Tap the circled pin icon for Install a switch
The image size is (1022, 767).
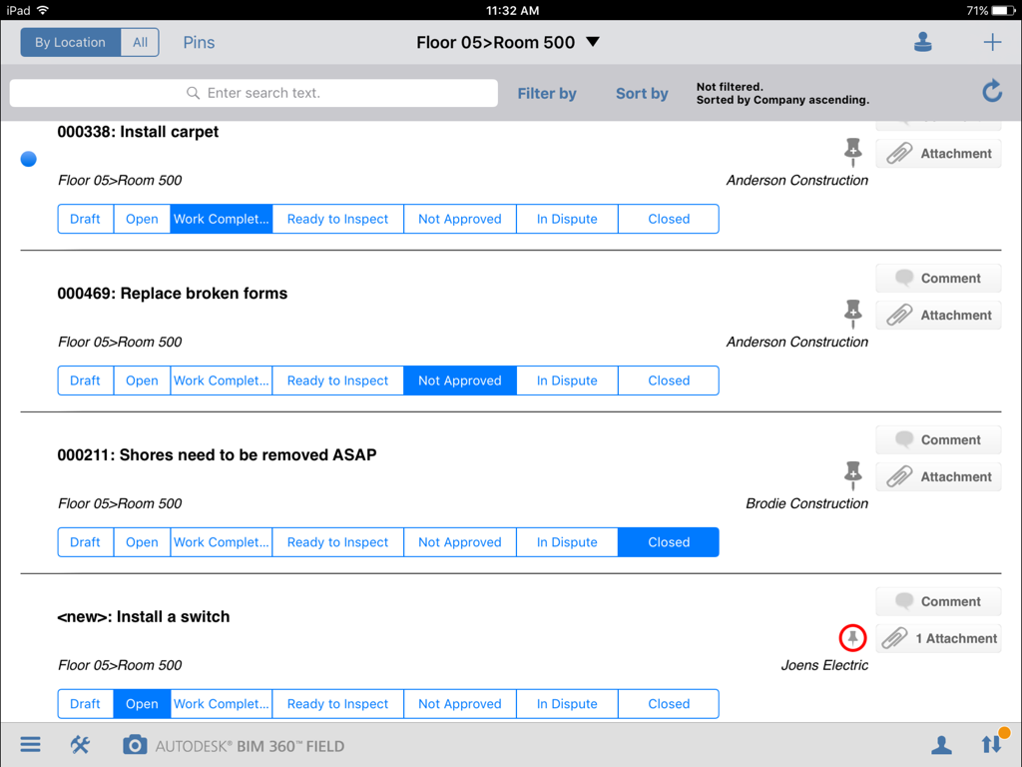click(x=852, y=637)
